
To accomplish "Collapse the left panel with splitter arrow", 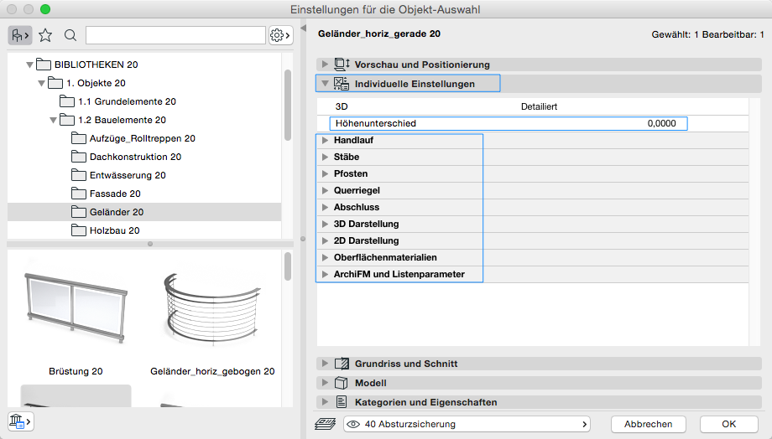I will 304,29.
